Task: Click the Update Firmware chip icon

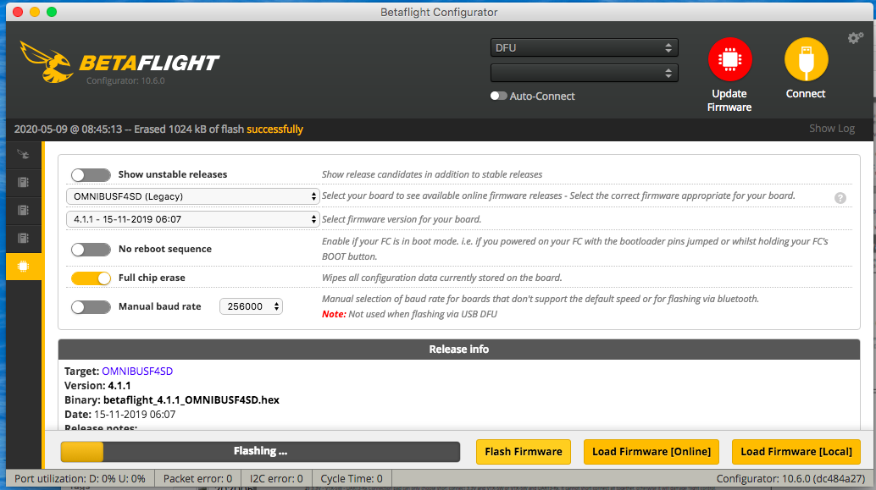Action: pyautogui.click(x=729, y=59)
